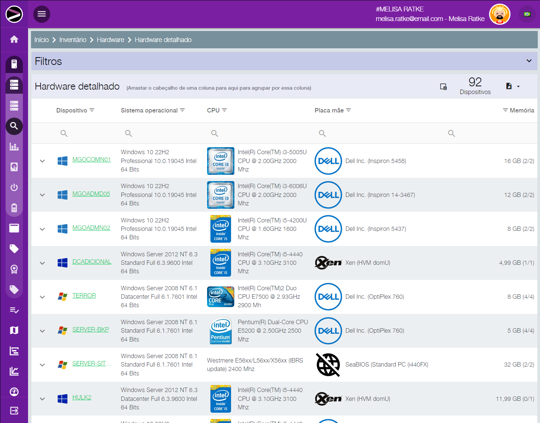Click the logout icon at sidebar bottom
Screen dimensions: 540x423
[14, 410]
